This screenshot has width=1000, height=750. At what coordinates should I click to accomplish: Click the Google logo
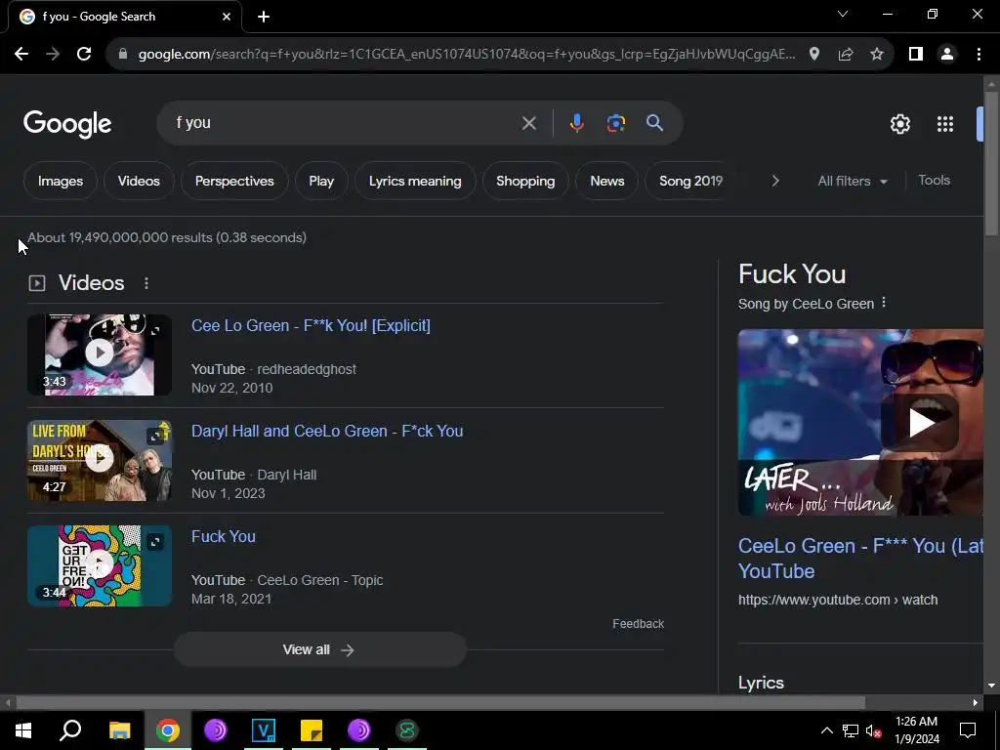coord(67,124)
